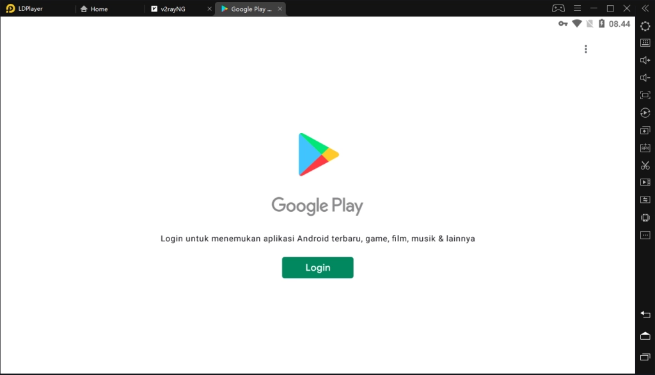
Task: Click the Google Play triangle logo
Action: click(319, 154)
